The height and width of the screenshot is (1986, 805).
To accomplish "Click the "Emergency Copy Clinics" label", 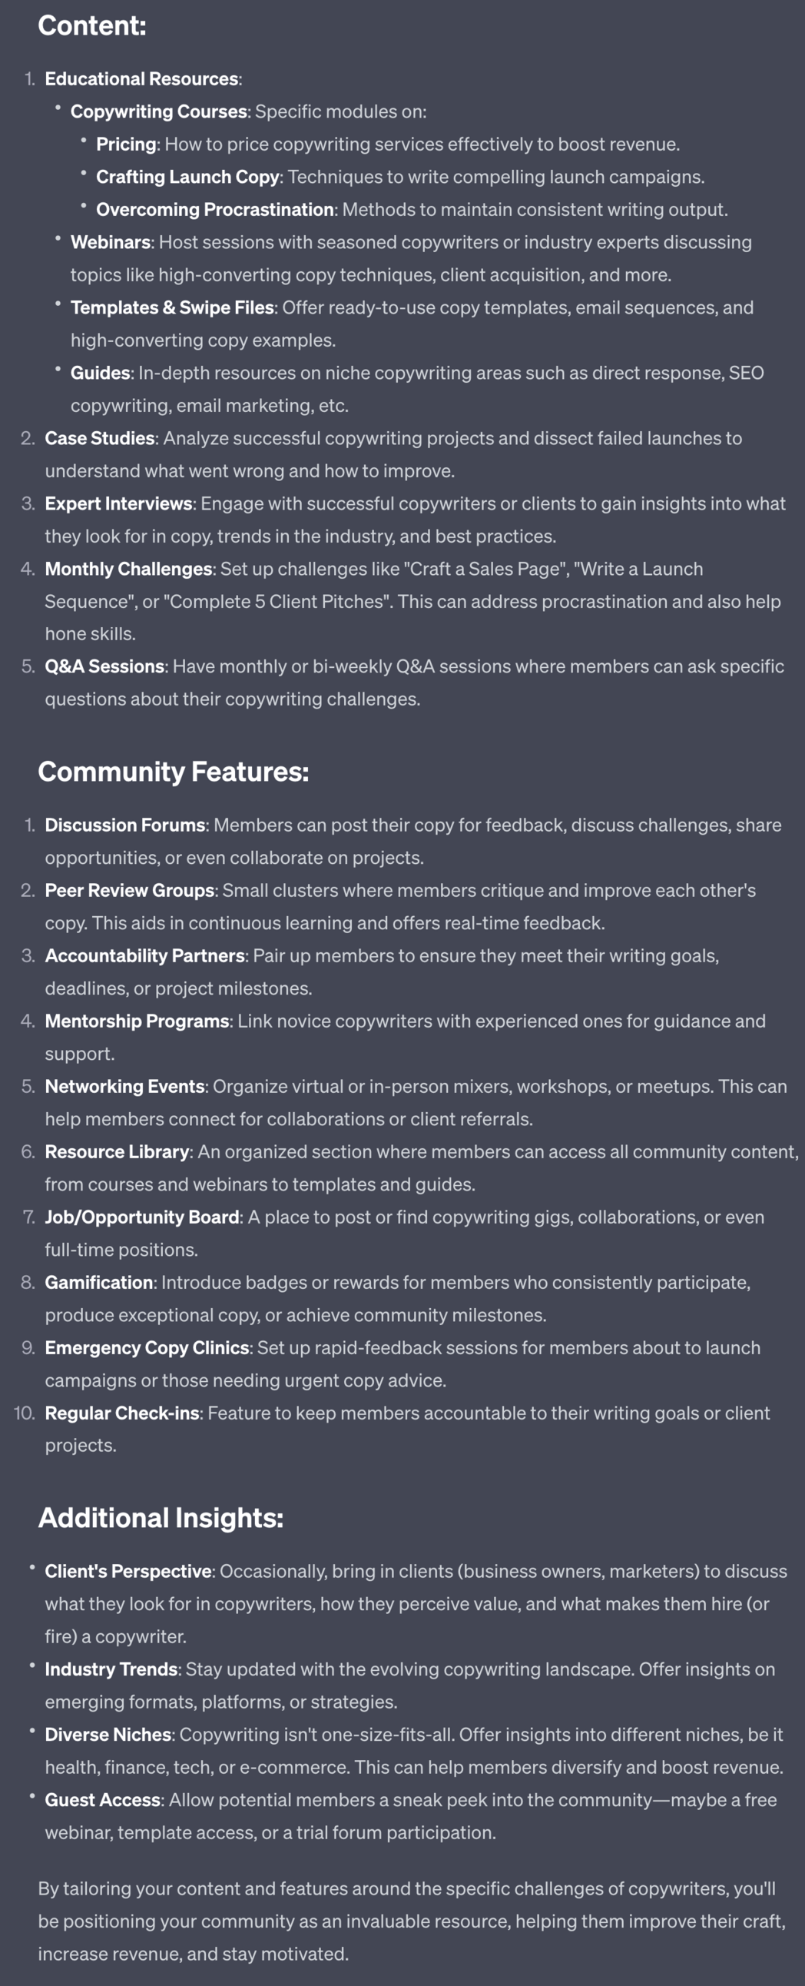I will tap(147, 1347).
